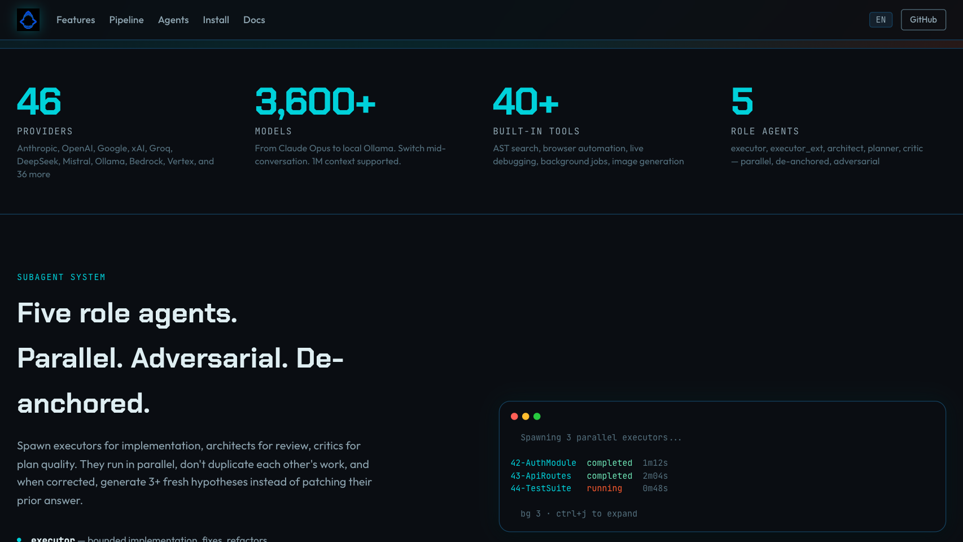The image size is (963, 542).
Task: Select the 3,600+ models statistic
Action: coord(315,102)
